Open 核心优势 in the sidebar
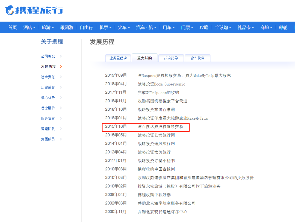Viewport: 295px width, 222px height. (48, 98)
